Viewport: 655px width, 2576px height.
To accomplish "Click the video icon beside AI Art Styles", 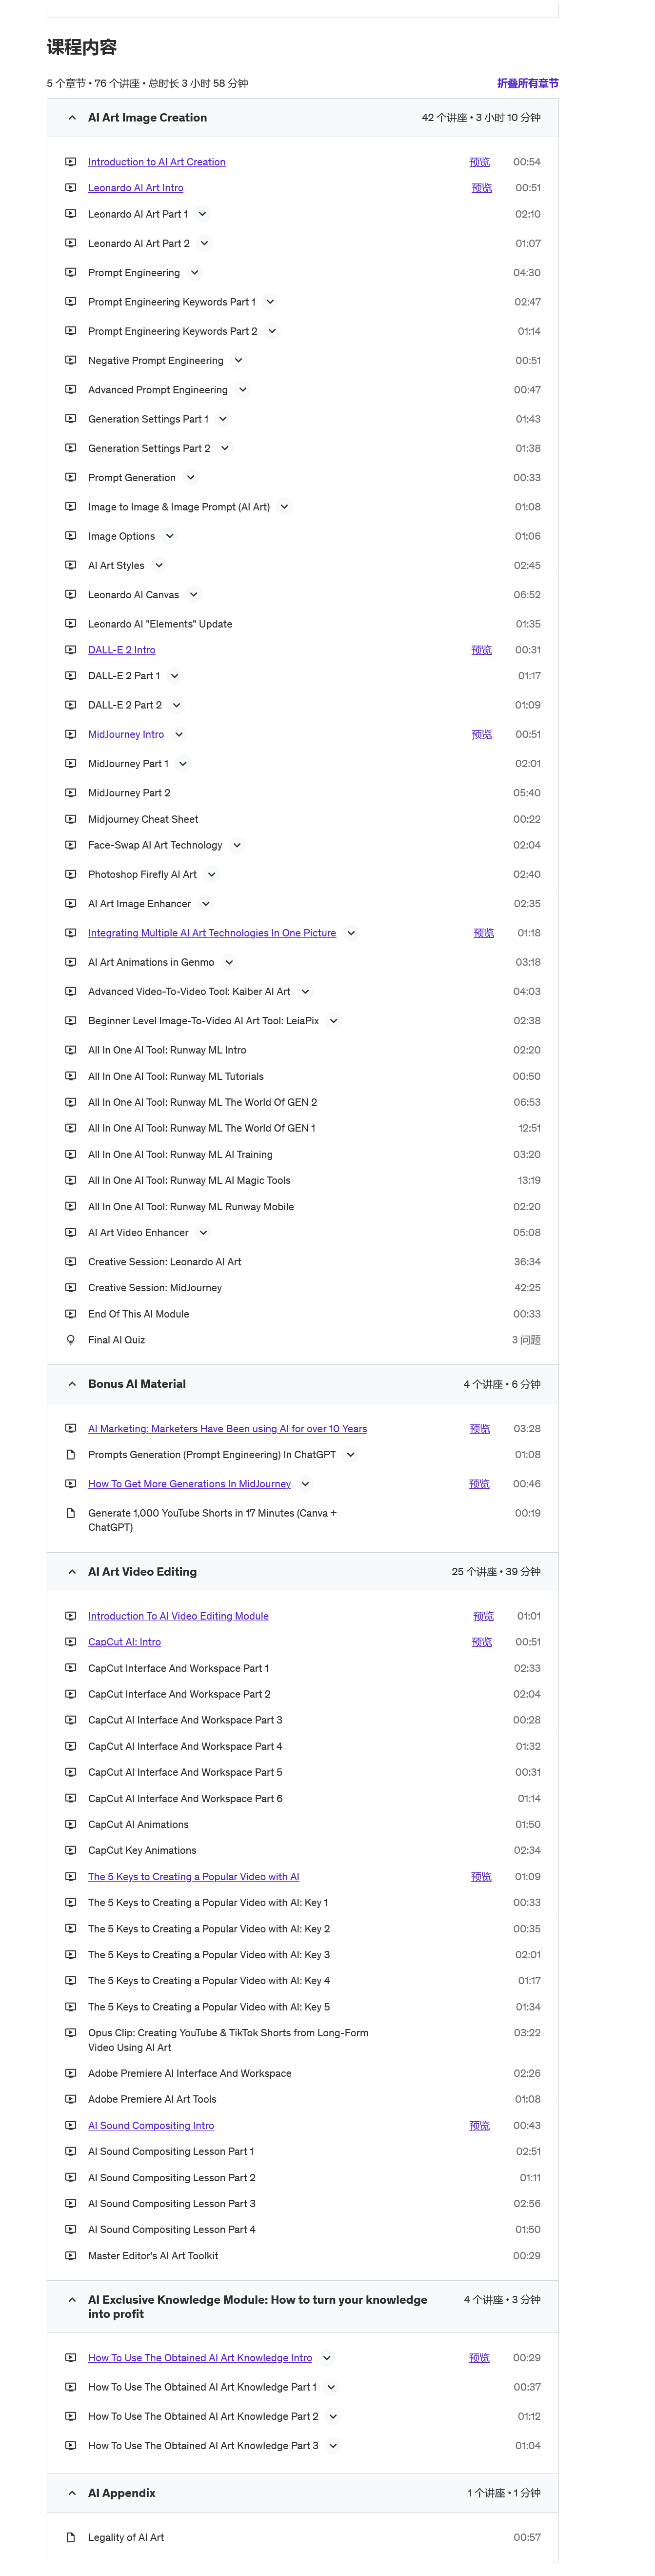I will pyautogui.click(x=71, y=565).
